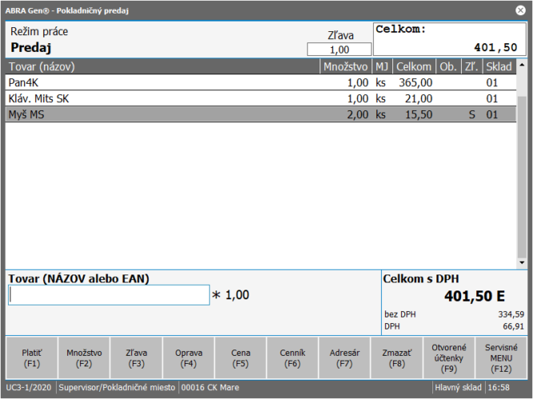Viewport: 533px width, 399px height.
Task: Open the Zľava (F3) discount function
Action: coord(136,358)
